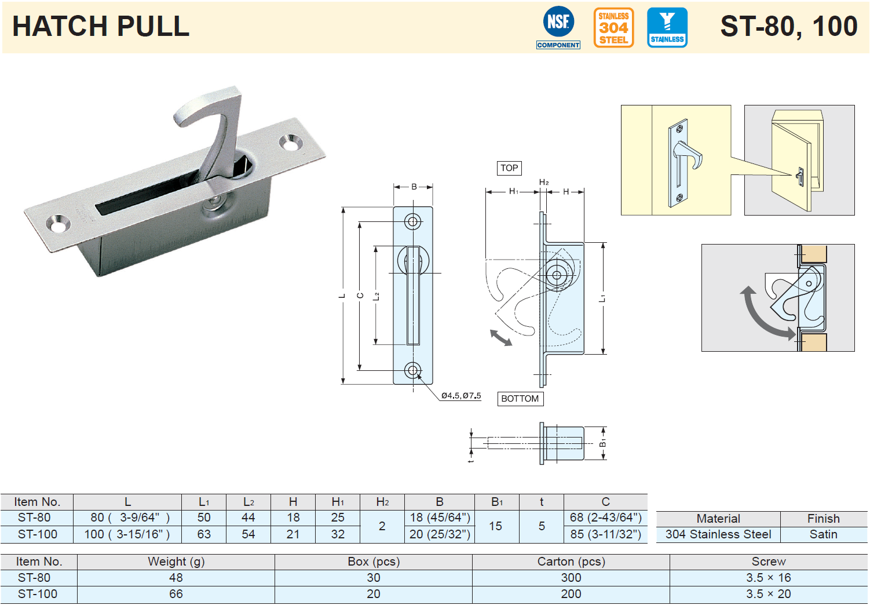
Task: Click the Box (pcs) column header
Action: [374, 562]
